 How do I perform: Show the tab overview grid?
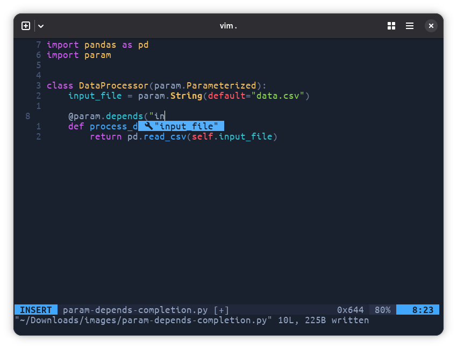(x=391, y=26)
